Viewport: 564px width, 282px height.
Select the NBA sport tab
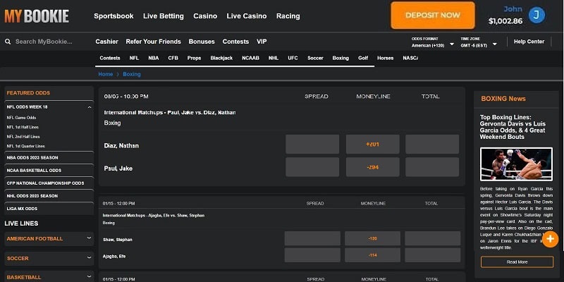pos(153,59)
